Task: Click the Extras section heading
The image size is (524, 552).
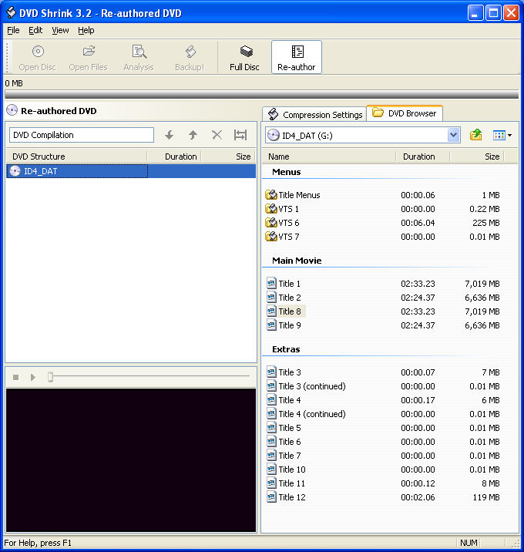Action: click(x=286, y=349)
